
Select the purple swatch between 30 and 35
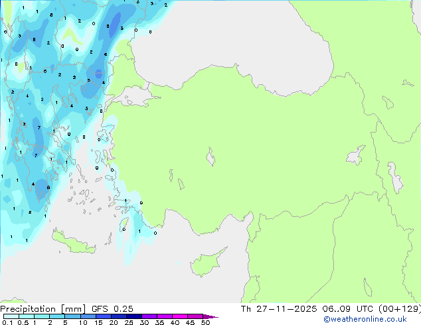click(x=149, y=316)
